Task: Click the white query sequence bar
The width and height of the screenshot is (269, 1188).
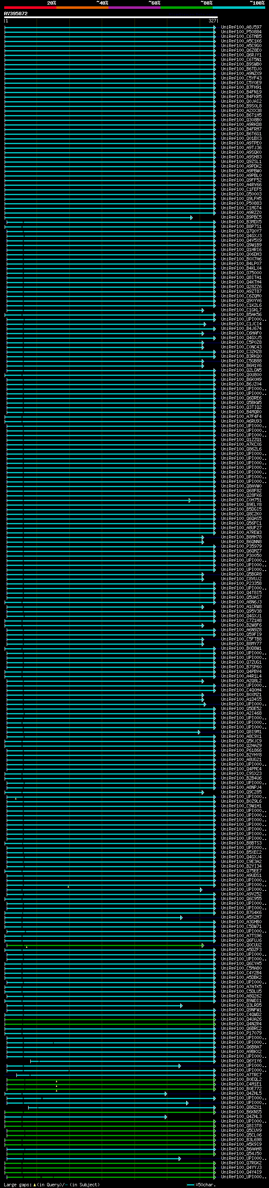Action: [x=111, y=18]
